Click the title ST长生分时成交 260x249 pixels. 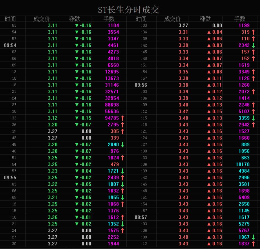pos(129,10)
